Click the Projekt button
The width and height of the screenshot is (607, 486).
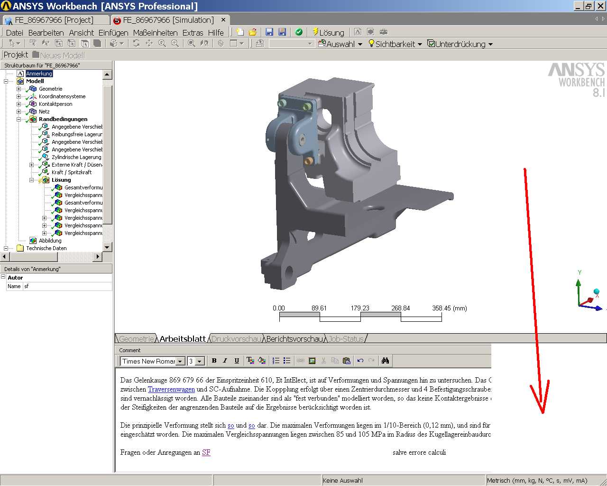[x=16, y=55]
